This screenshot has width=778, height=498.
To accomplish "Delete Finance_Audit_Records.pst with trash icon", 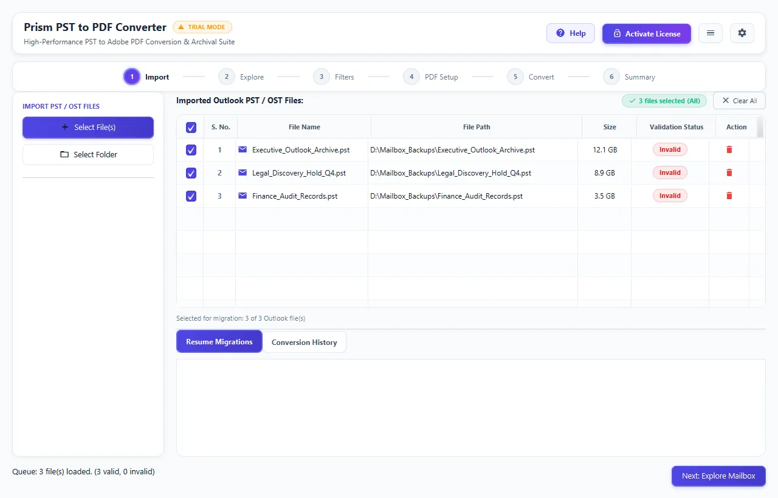I will pos(729,196).
